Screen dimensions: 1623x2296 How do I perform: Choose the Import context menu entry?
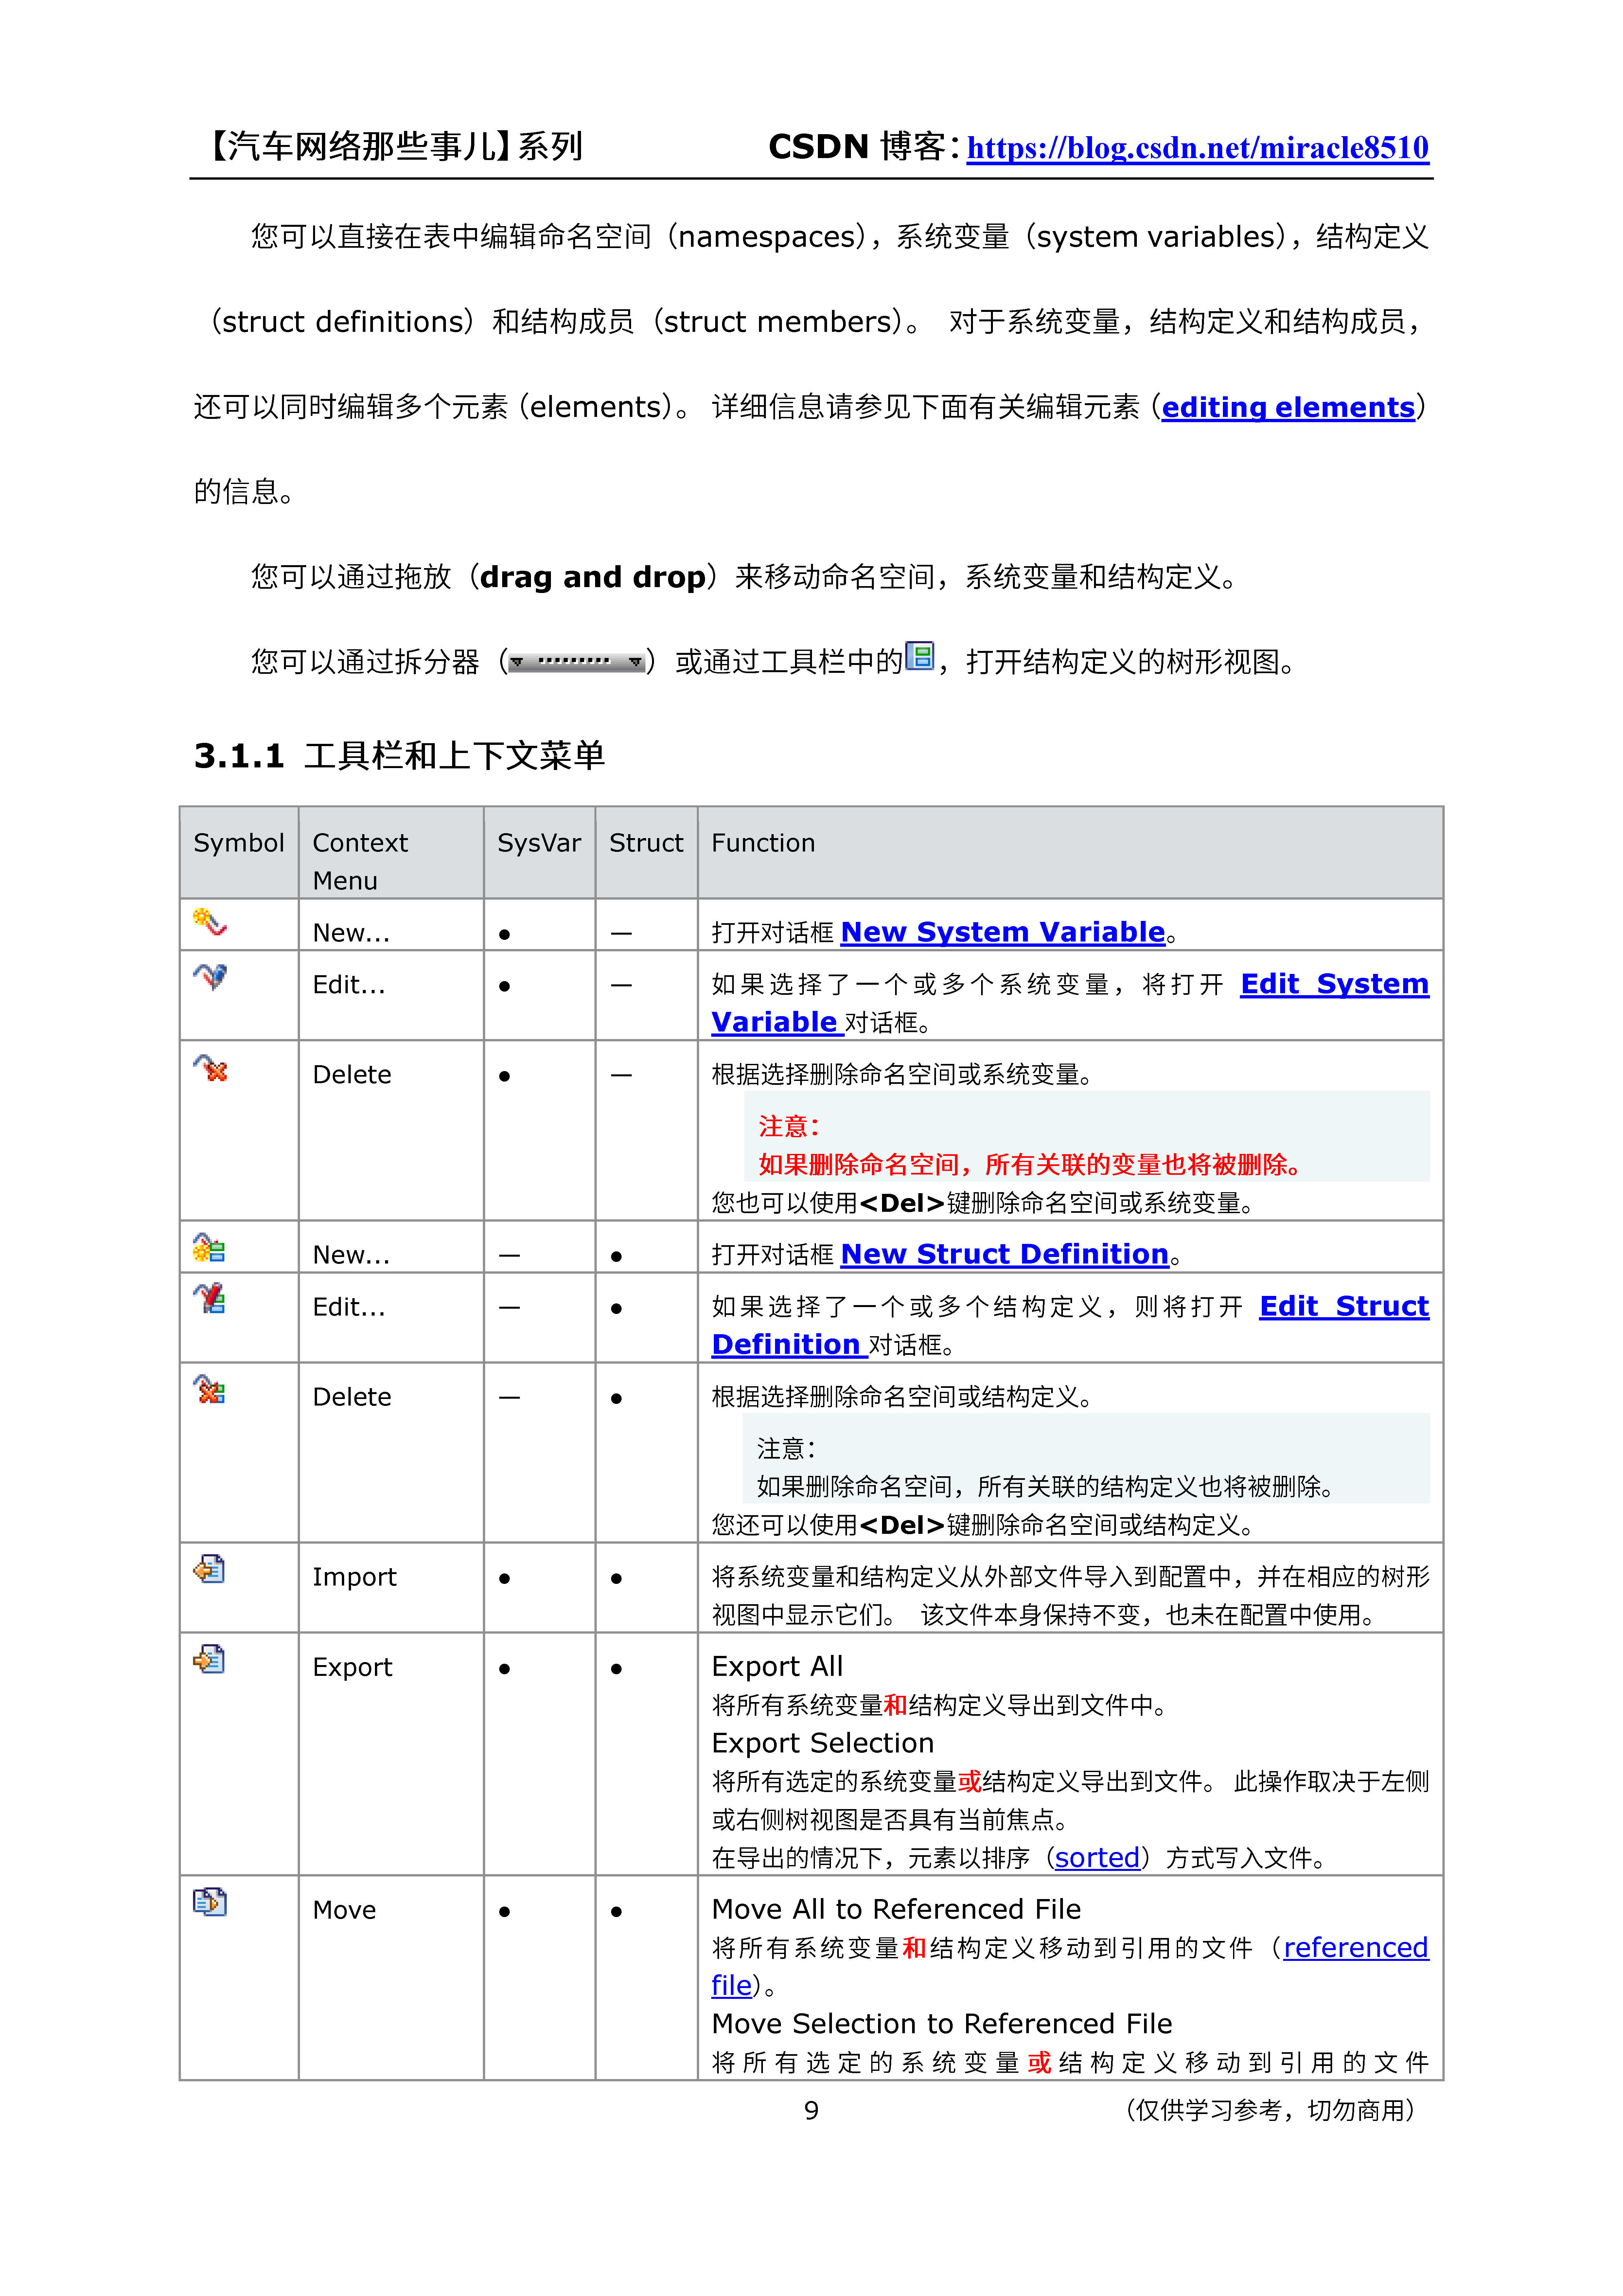(354, 1577)
